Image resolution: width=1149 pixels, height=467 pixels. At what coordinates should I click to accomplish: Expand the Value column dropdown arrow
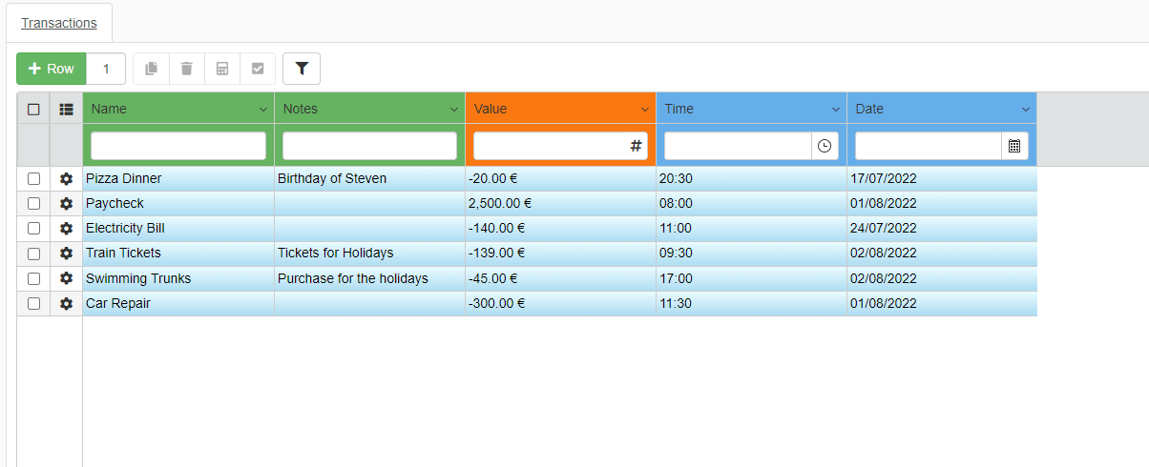[644, 110]
